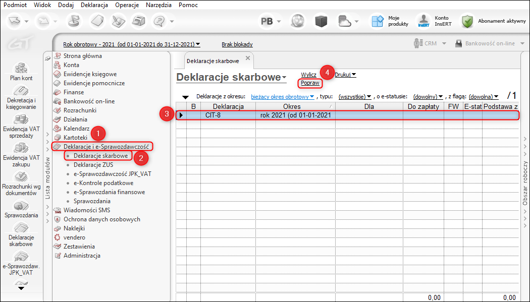This screenshot has width=530, height=302.
Task: Click the Do zapłaty column header
Action: tap(423, 106)
